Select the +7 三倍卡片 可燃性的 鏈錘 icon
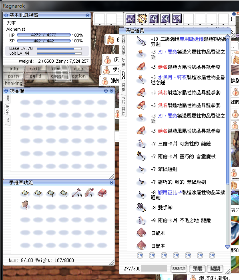 [141, 143]
